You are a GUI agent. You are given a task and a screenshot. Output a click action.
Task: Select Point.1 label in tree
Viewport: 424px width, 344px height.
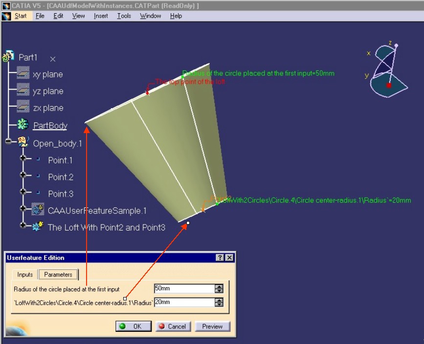pos(60,160)
